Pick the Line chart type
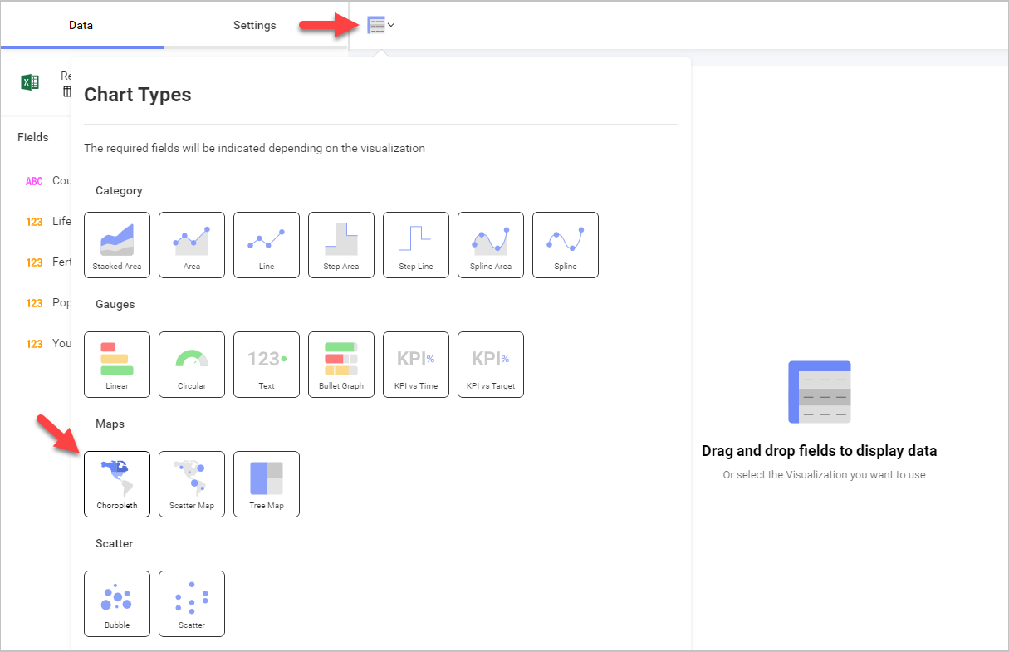1009x652 pixels. pos(267,244)
